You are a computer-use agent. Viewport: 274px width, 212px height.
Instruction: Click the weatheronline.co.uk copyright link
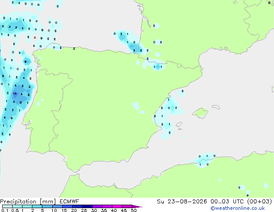[238, 208]
